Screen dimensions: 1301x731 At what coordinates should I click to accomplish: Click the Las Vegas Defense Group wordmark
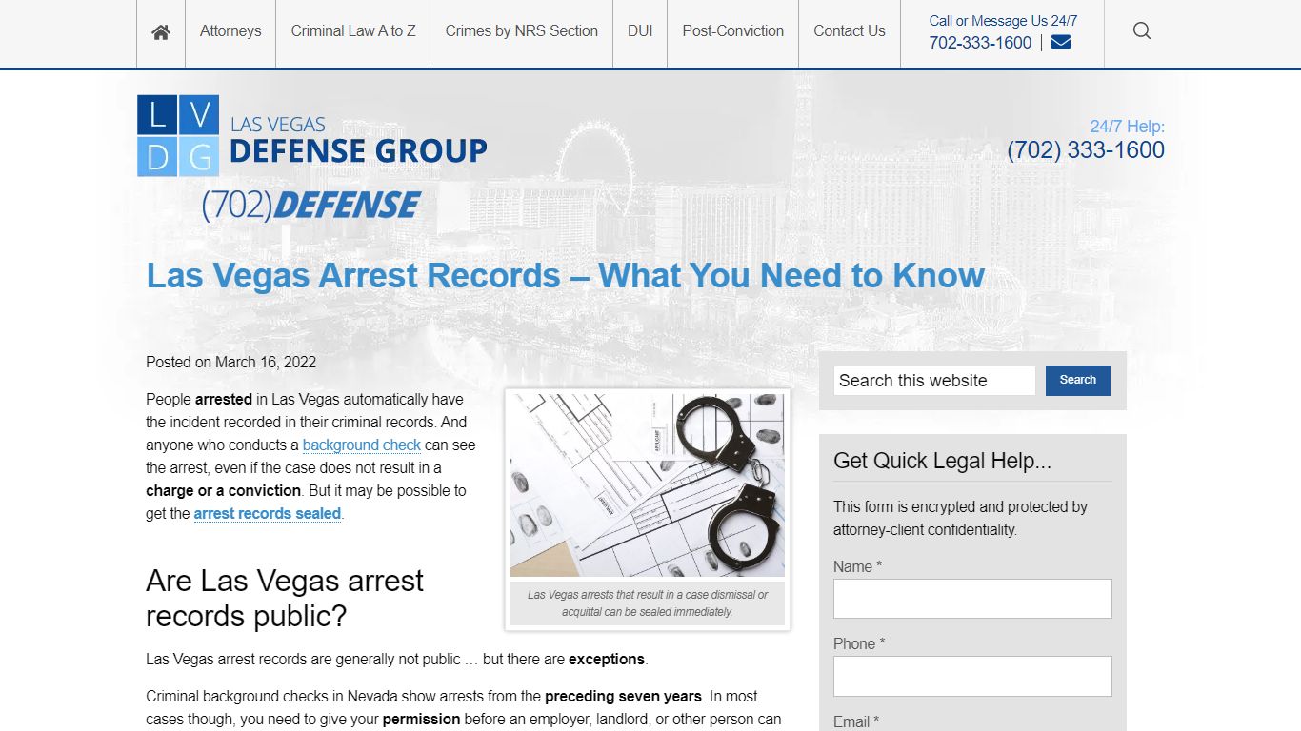point(358,140)
